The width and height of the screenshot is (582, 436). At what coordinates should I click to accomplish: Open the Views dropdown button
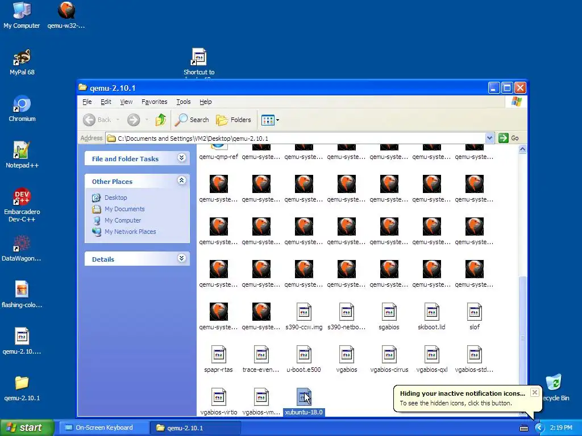point(270,120)
